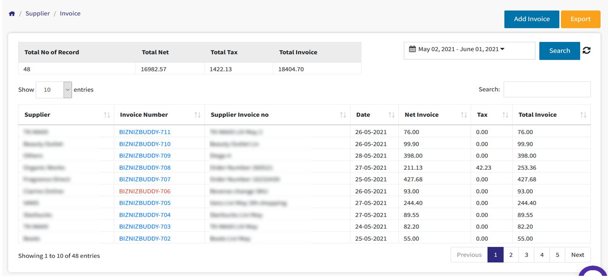Click date 28-05-2021 in the table
Image resolution: width=614 pixels, height=280 pixels.
coord(371,156)
